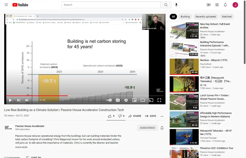Open video settings gear

point(126,100)
